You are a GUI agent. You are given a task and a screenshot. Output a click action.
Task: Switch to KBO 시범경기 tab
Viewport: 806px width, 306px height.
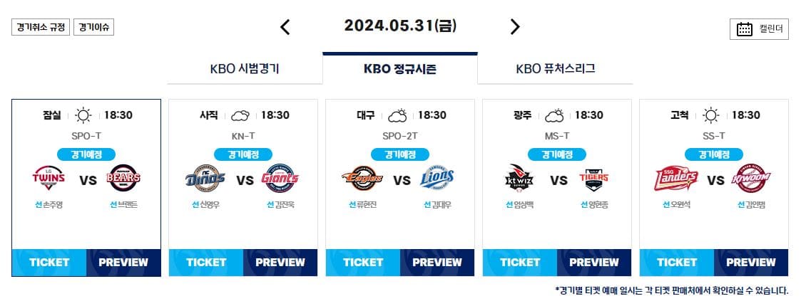[x=245, y=69]
